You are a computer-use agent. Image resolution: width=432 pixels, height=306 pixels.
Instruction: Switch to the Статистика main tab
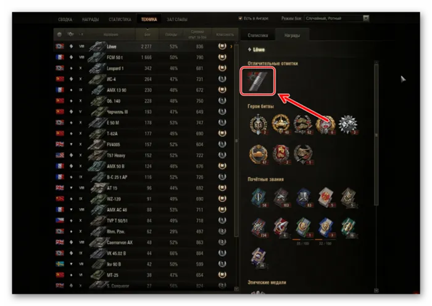pos(120,20)
